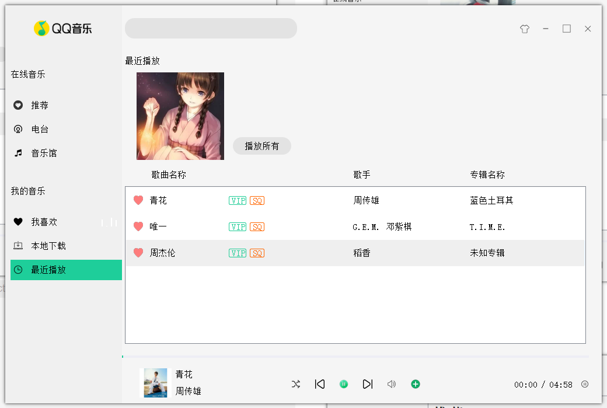Click the VIP badge on 青花

[x=238, y=201]
